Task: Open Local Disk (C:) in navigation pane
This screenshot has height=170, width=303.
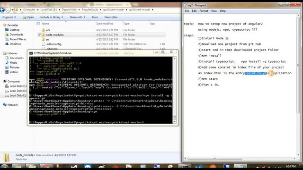Action: tap(18, 86)
